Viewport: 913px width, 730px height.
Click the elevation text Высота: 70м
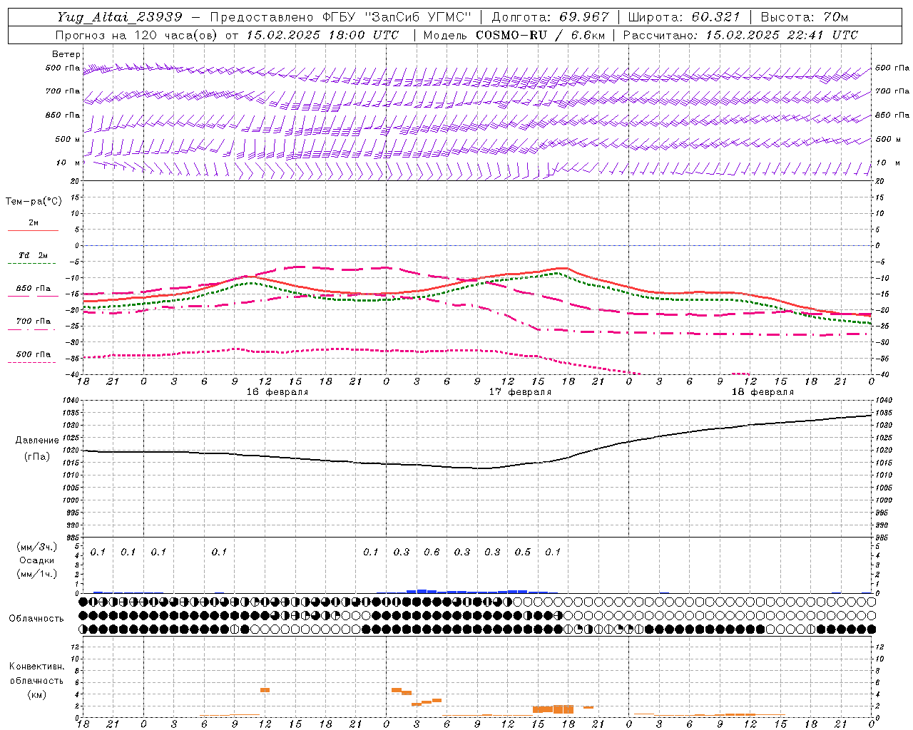click(806, 17)
